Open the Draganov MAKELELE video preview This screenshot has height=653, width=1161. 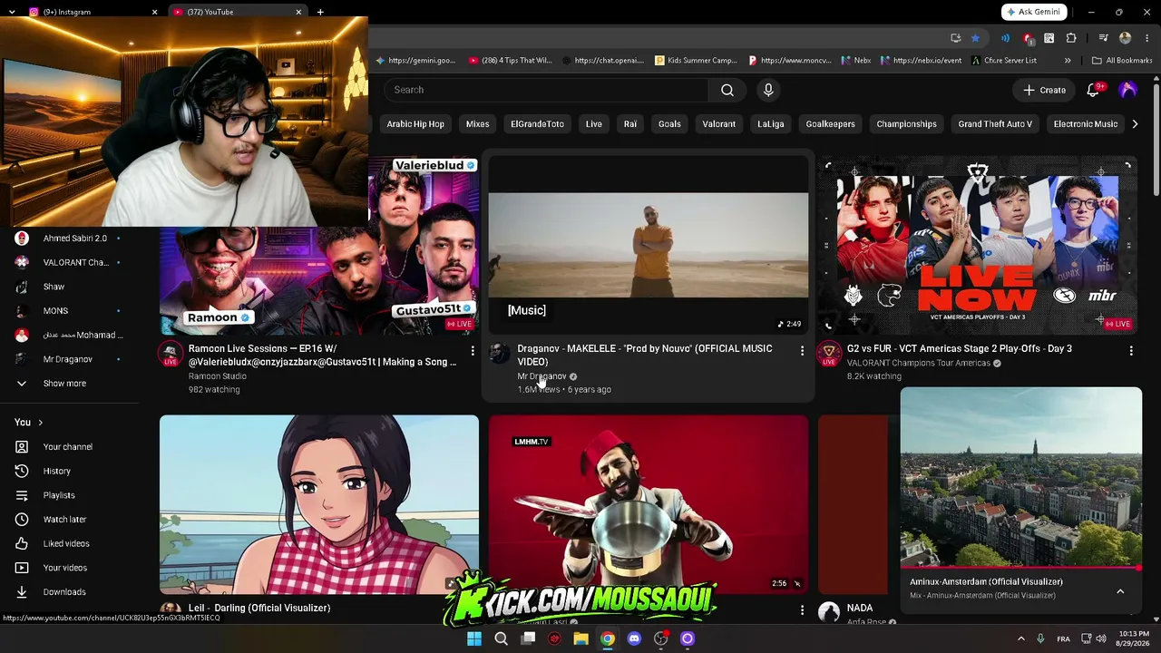click(649, 246)
